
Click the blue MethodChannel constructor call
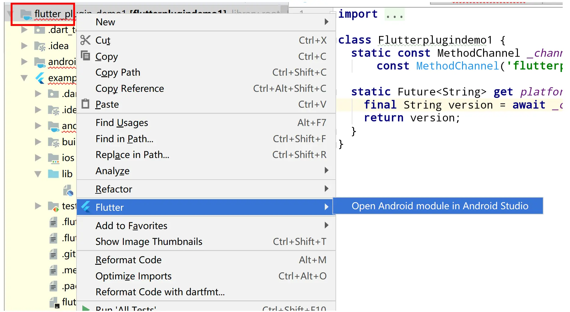coord(457,66)
